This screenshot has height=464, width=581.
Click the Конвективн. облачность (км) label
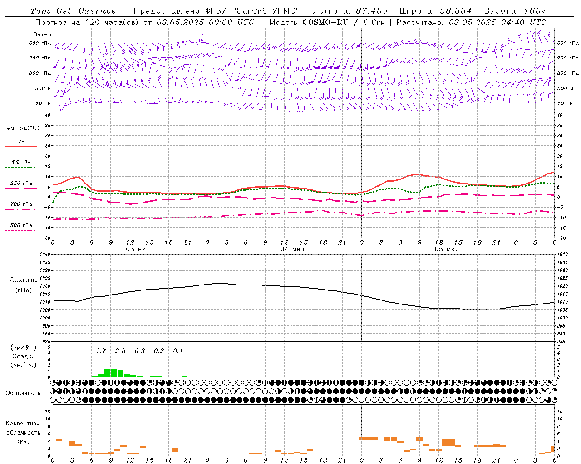(23, 432)
